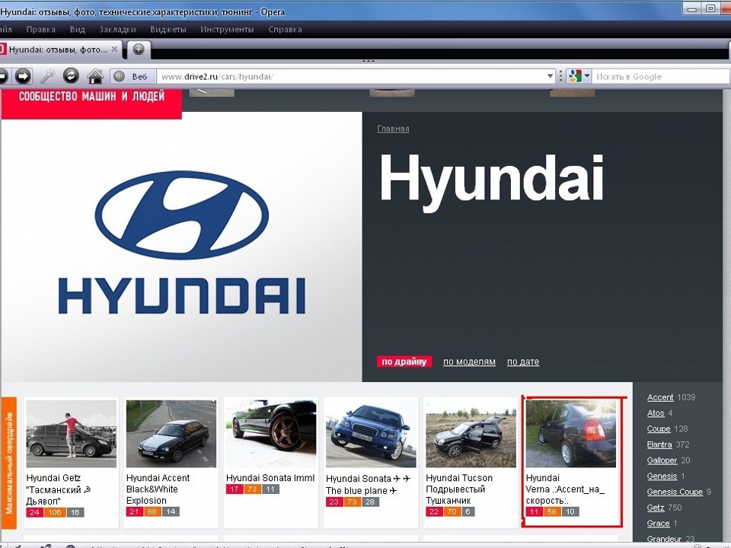Click the orange 70 counter on Tucson card
Screen dimensions: 731x548
pos(452,511)
